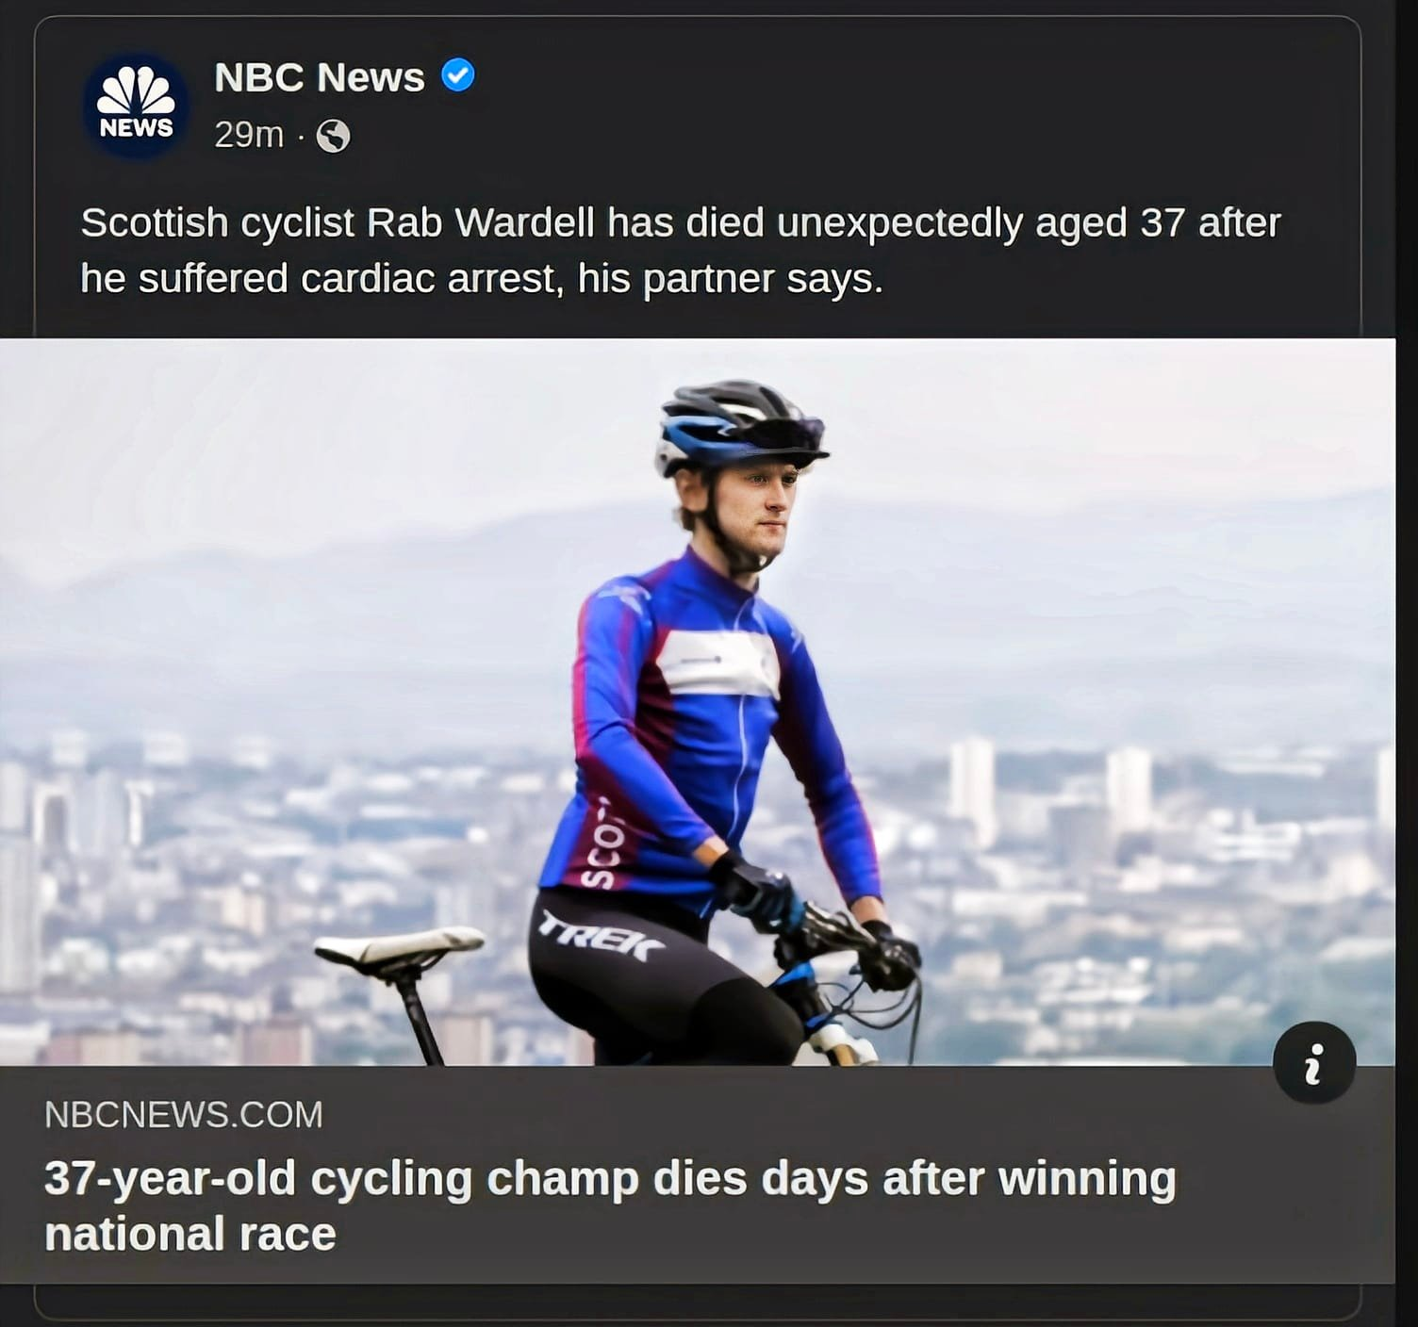Viewport: 1418px width, 1327px height.
Task: Click the NBCNEWS.COM source label
Action: click(x=183, y=1115)
